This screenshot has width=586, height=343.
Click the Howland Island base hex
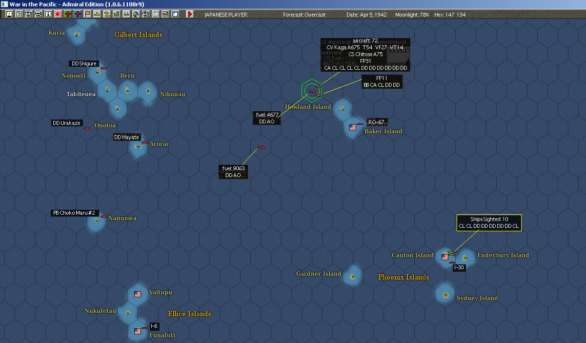click(x=343, y=108)
